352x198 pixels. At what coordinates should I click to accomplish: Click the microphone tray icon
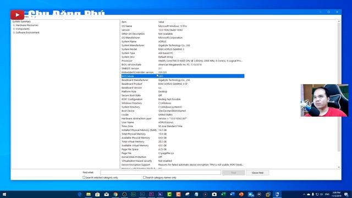click(313, 194)
